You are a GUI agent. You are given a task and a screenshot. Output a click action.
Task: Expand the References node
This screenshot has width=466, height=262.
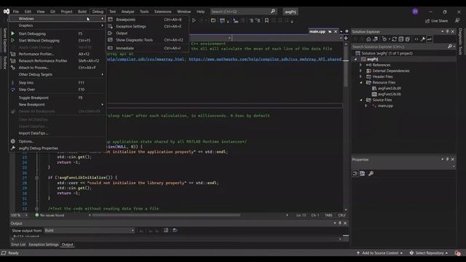pyautogui.click(x=361, y=65)
